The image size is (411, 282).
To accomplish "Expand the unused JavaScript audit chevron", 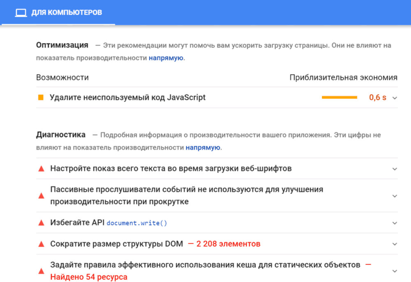I will (395, 98).
